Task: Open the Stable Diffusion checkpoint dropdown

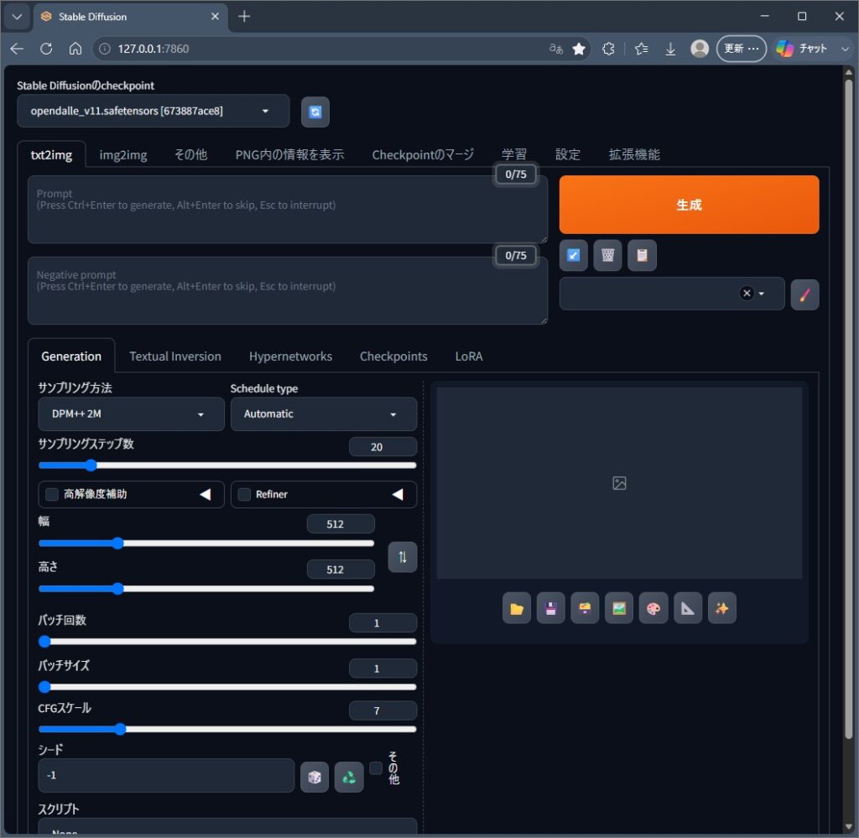Action: click(x=153, y=112)
